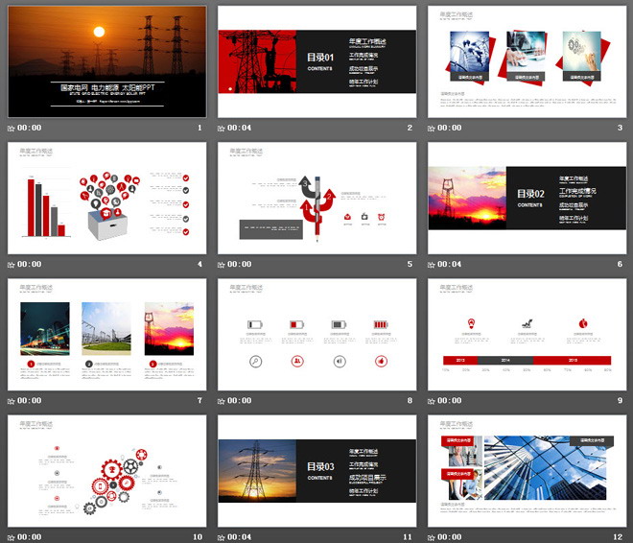Click the thumbs-up icon in slide 8
The width and height of the screenshot is (633, 543).
coord(381,361)
